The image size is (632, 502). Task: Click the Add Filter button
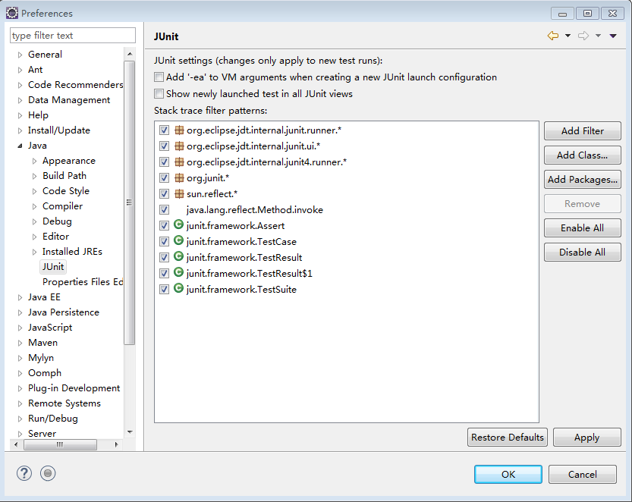click(583, 131)
